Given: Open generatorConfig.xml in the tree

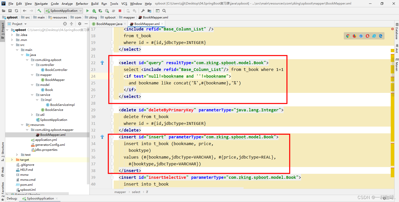Looking at the screenshot, I should click(x=48, y=145).
